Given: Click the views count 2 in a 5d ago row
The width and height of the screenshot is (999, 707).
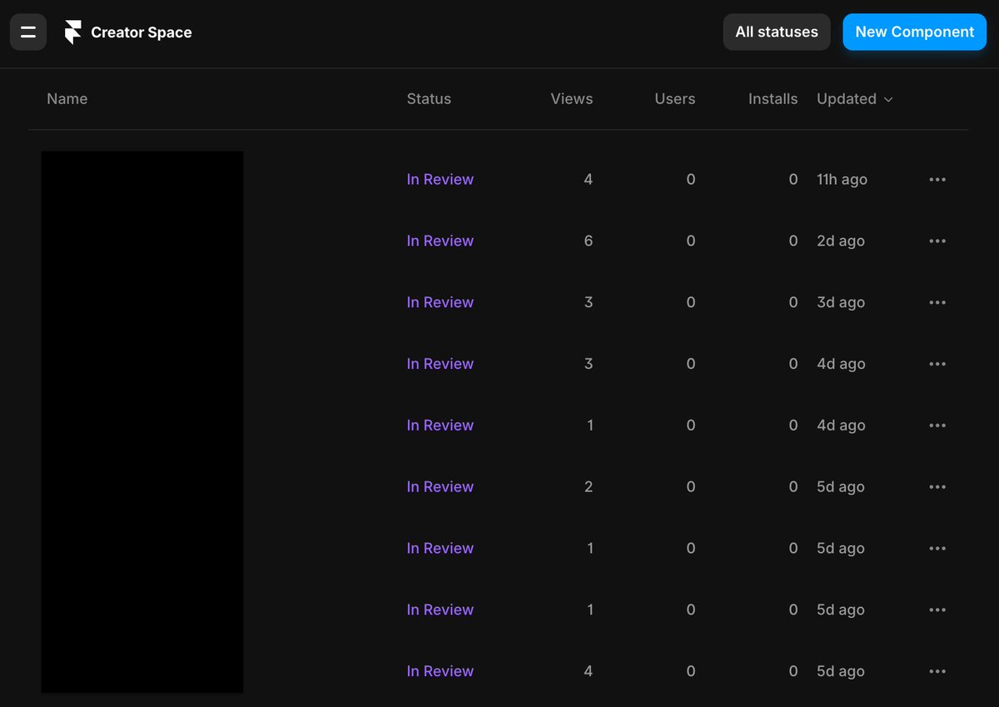Looking at the screenshot, I should (589, 487).
